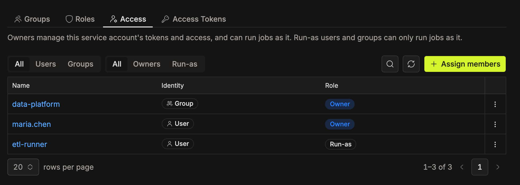Click Owner role badge for maria.chen

pyautogui.click(x=340, y=124)
